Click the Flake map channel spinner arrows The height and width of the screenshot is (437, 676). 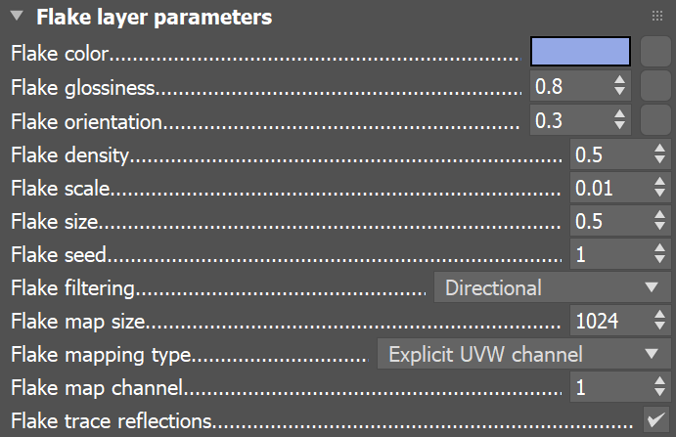point(657,387)
